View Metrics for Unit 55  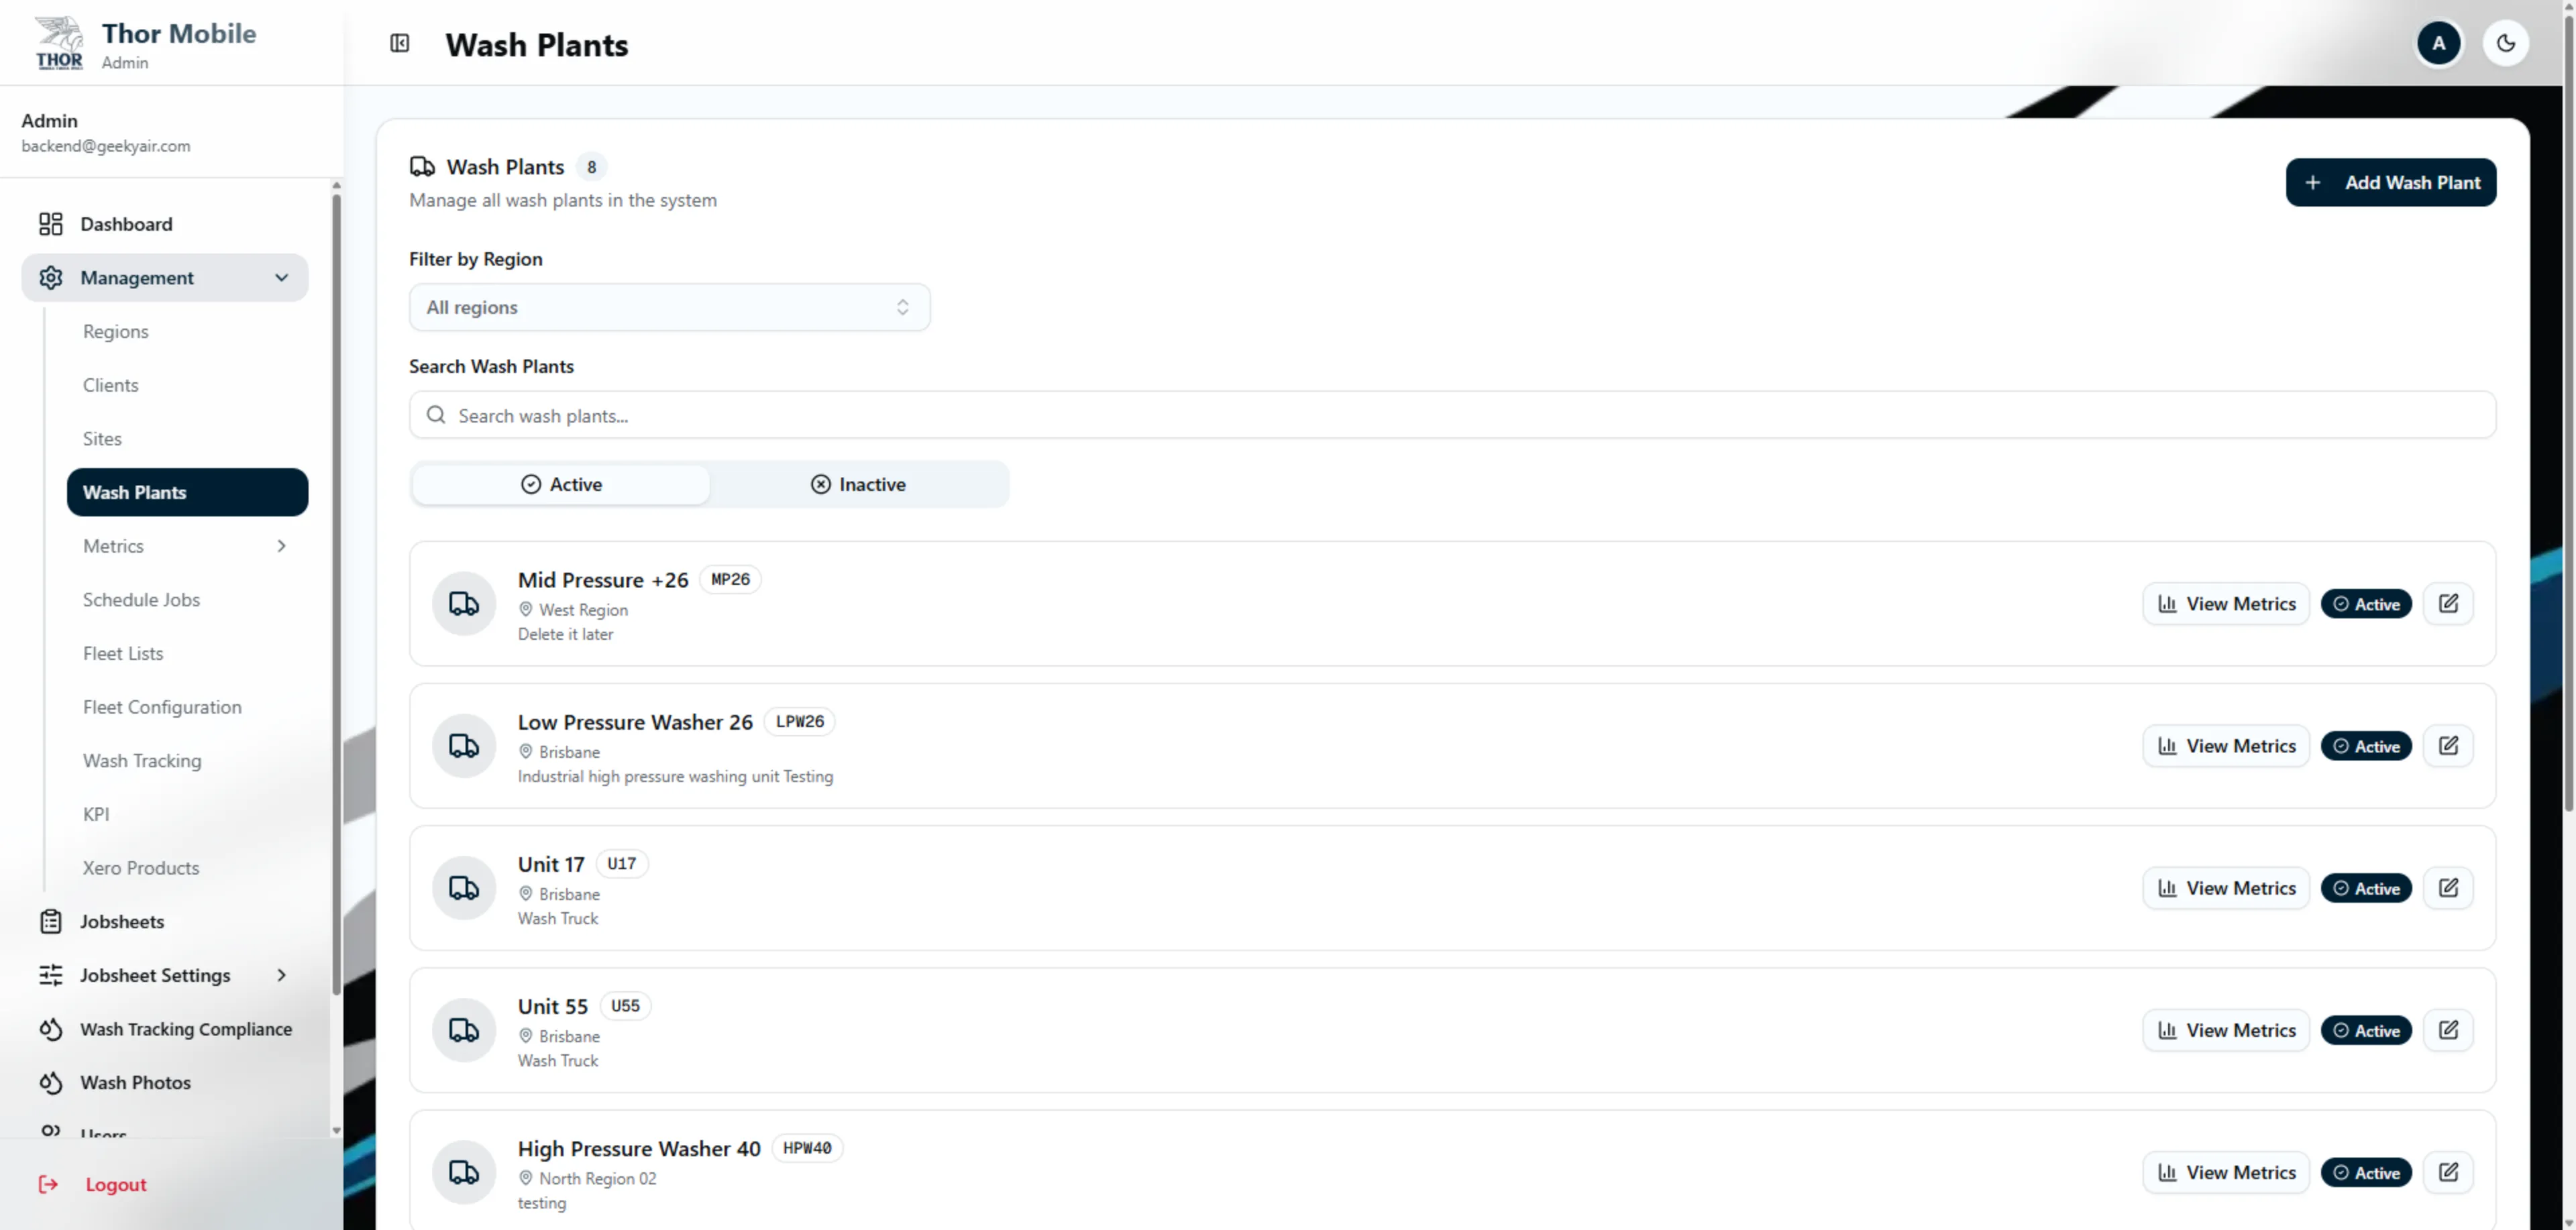(x=2226, y=1030)
